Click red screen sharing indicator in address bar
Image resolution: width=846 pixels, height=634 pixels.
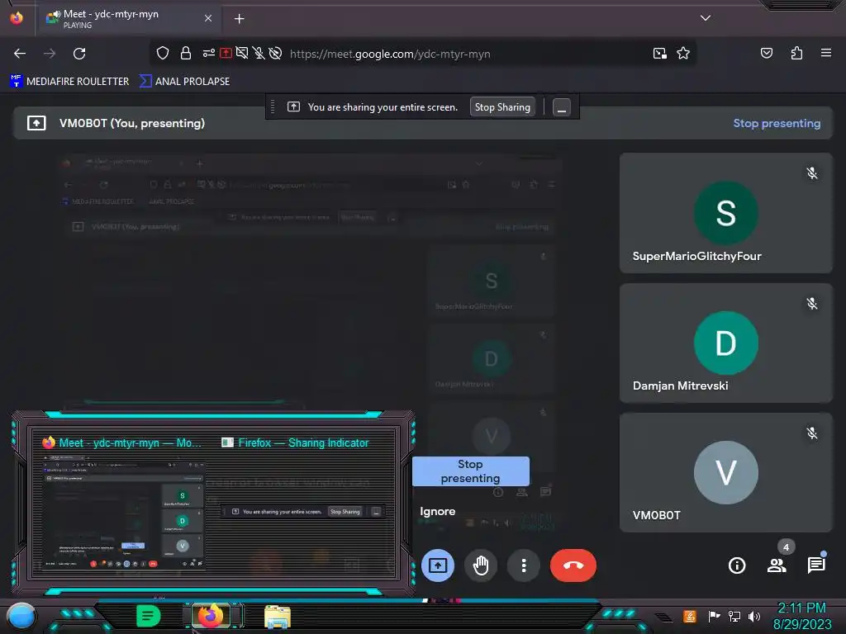[x=226, y=54]
